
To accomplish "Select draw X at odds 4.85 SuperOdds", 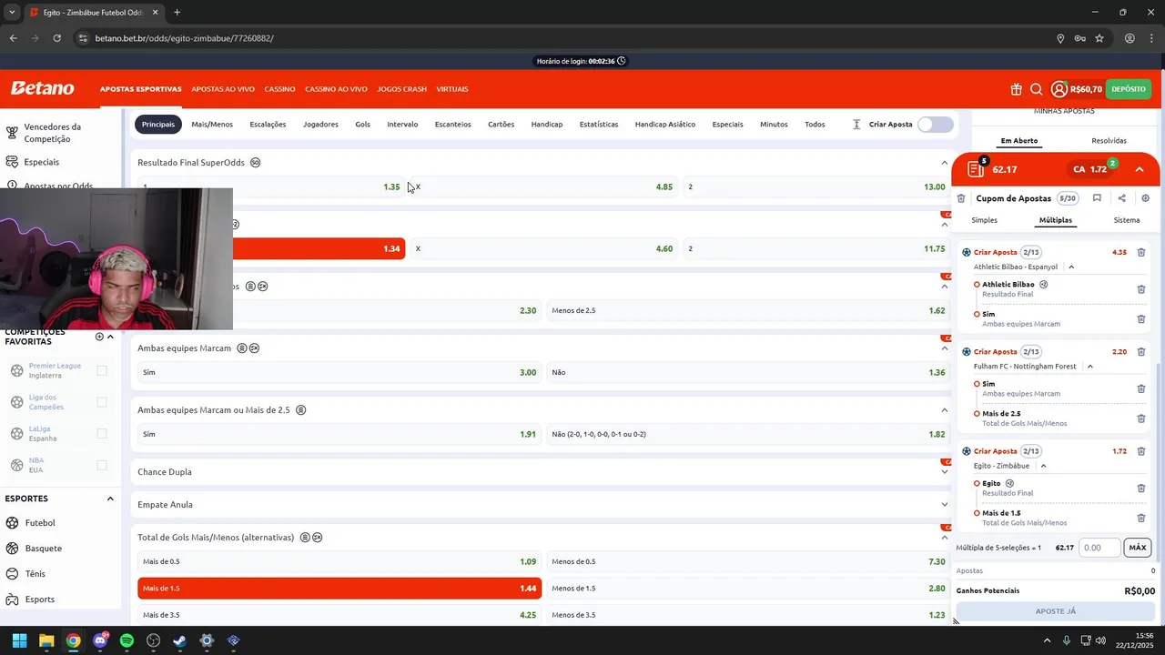I will click(544, 186).
